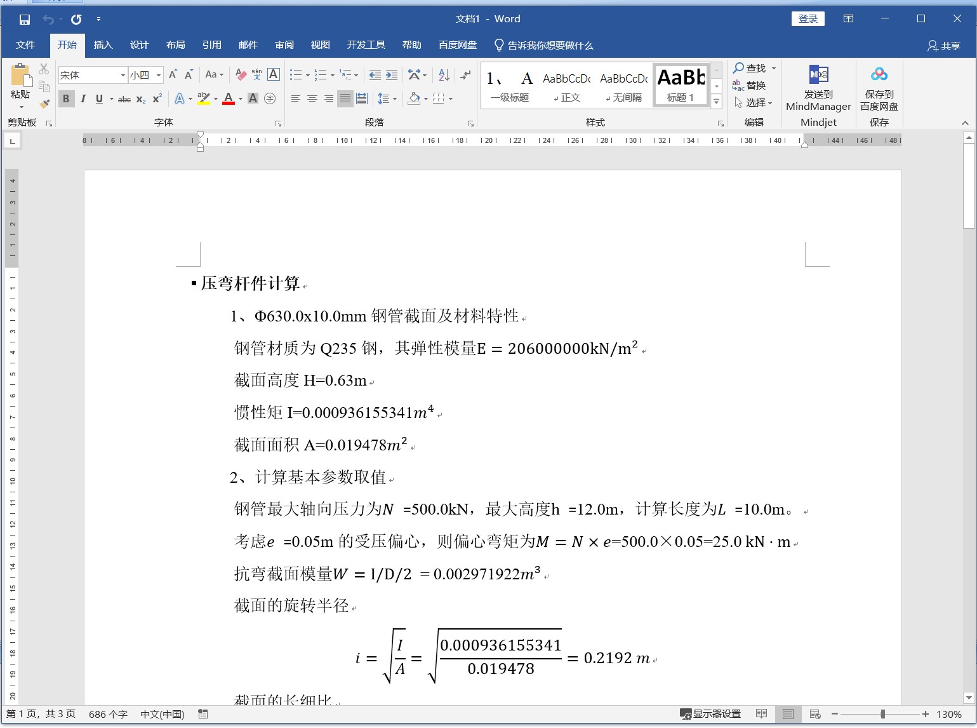Click the 登录 sign-in button
Image resolution: width=977 pixels, height=728 pixels.
tap(808, 19)
